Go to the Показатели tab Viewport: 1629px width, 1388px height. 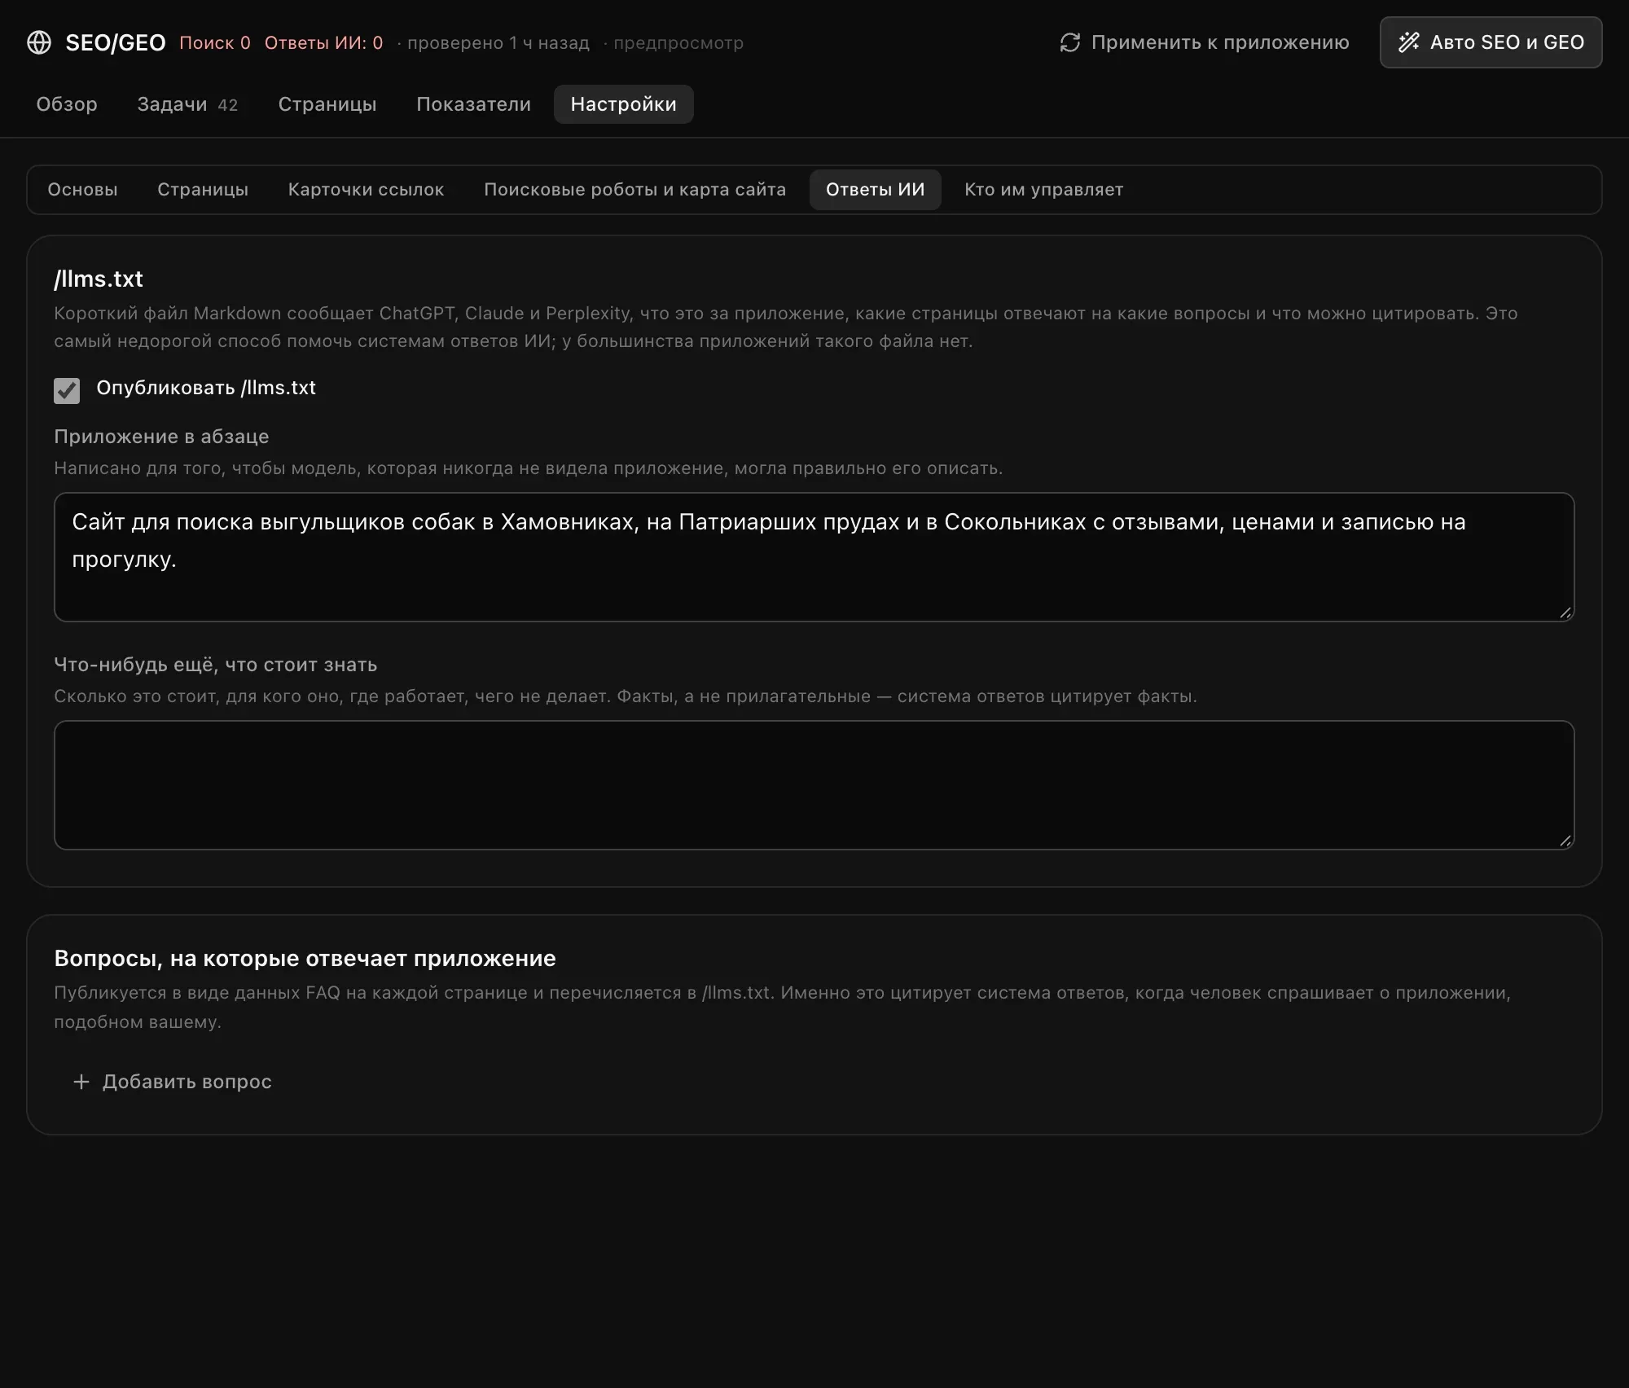473,104
